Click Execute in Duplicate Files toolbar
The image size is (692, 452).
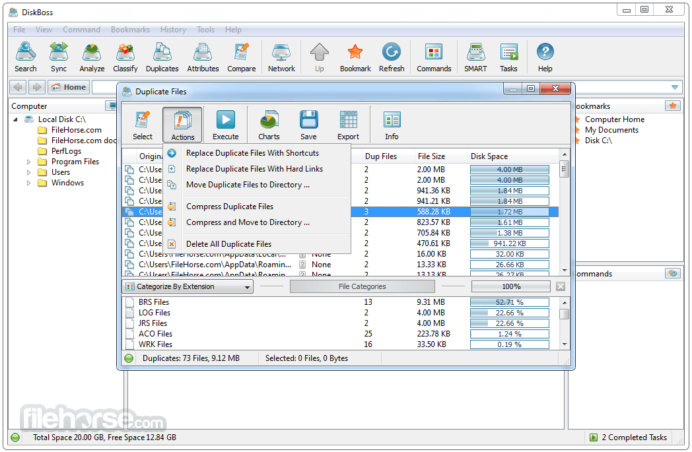[x=226, y=125]
